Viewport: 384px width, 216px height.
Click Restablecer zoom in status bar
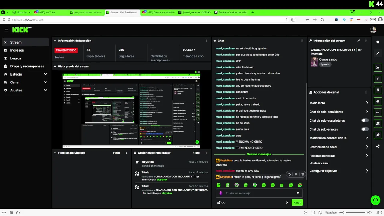(x=331, y=213)
